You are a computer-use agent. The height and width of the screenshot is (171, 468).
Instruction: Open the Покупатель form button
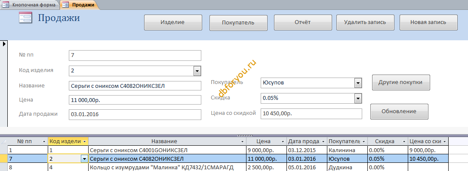click(238, 23)
